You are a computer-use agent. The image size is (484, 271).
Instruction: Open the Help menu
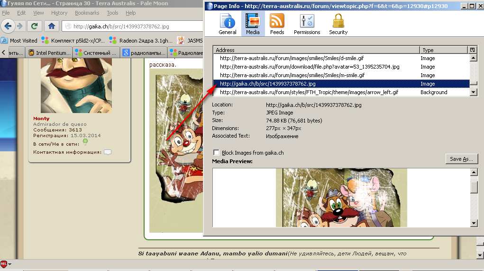(x=130, y=13)
